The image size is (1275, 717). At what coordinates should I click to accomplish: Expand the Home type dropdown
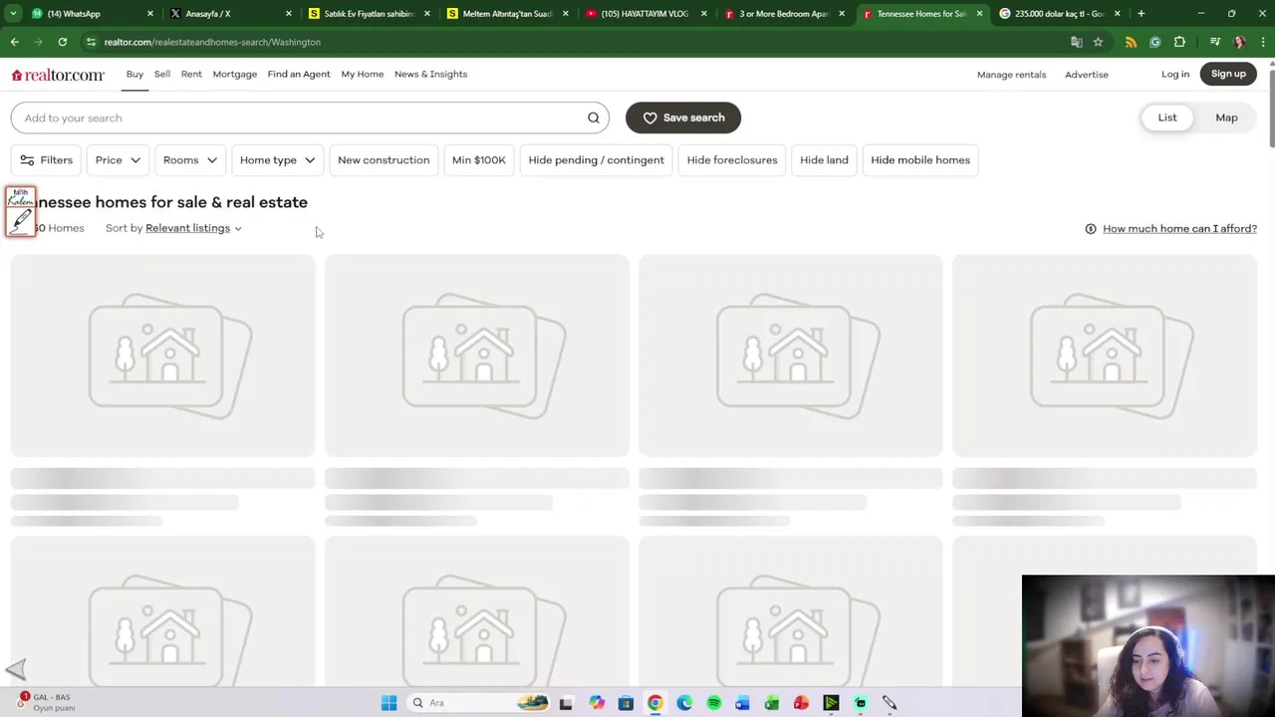click(277, 160)
